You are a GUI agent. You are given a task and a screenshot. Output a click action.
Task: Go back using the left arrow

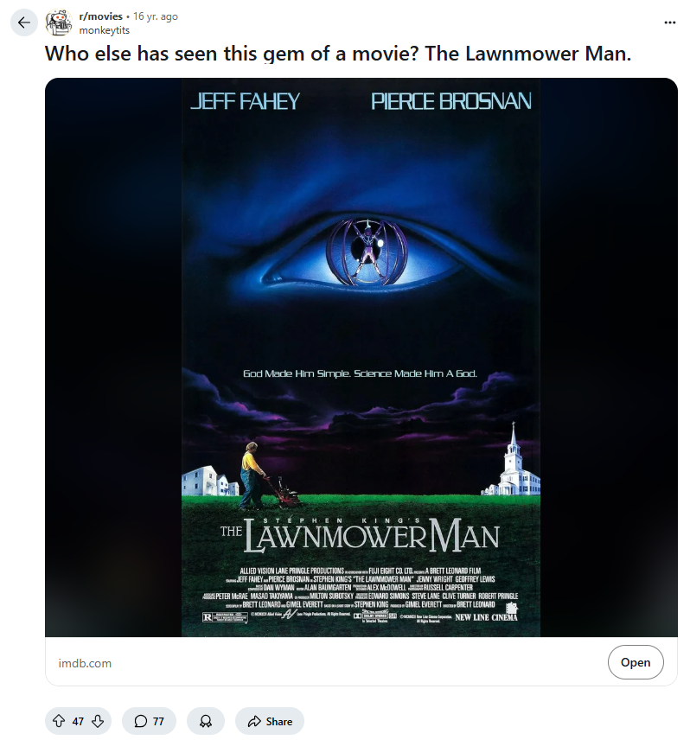(x=24, y=22)
